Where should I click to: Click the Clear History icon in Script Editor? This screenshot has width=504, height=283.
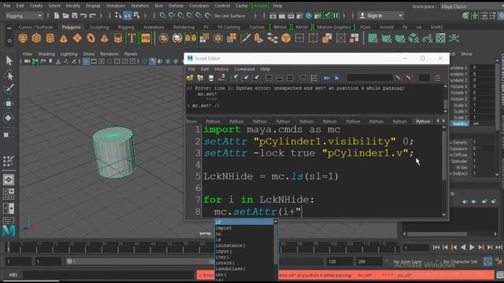click(235, 78)
